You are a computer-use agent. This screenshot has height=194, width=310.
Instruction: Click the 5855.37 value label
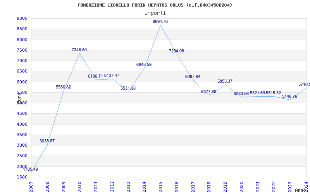pyautogui.click(x=225, y=81)
